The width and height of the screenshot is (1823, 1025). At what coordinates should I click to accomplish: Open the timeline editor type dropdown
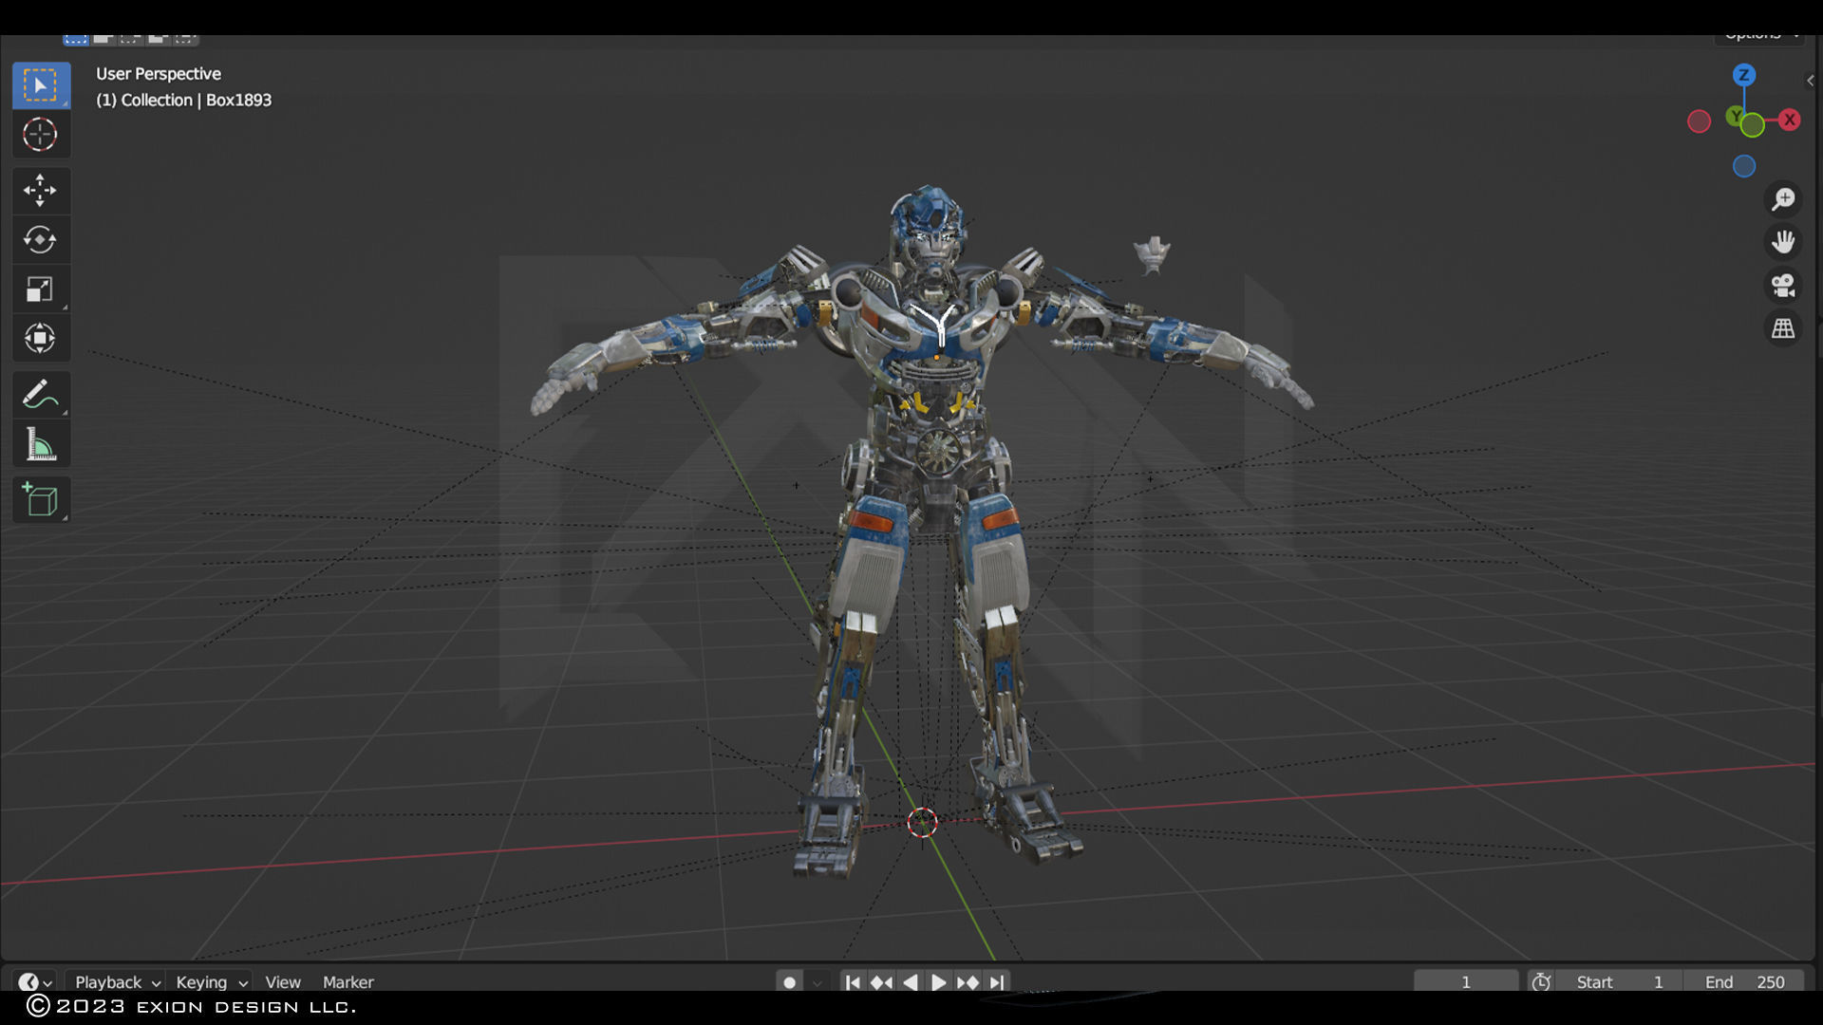[35, 982]
